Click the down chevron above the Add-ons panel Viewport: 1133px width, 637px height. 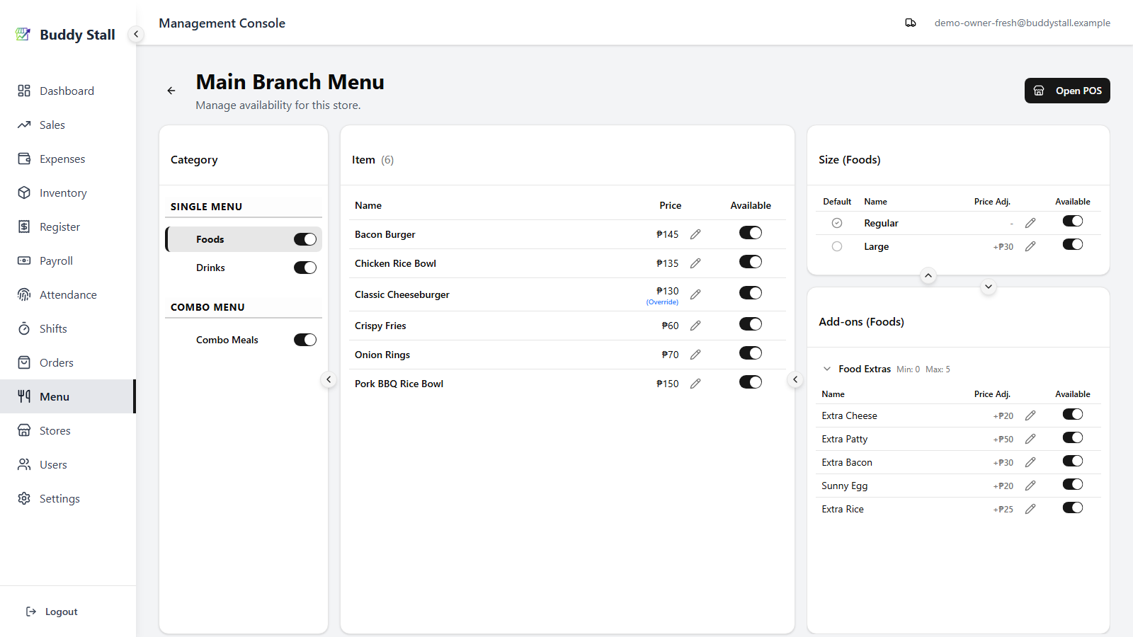tap(989, 287)
